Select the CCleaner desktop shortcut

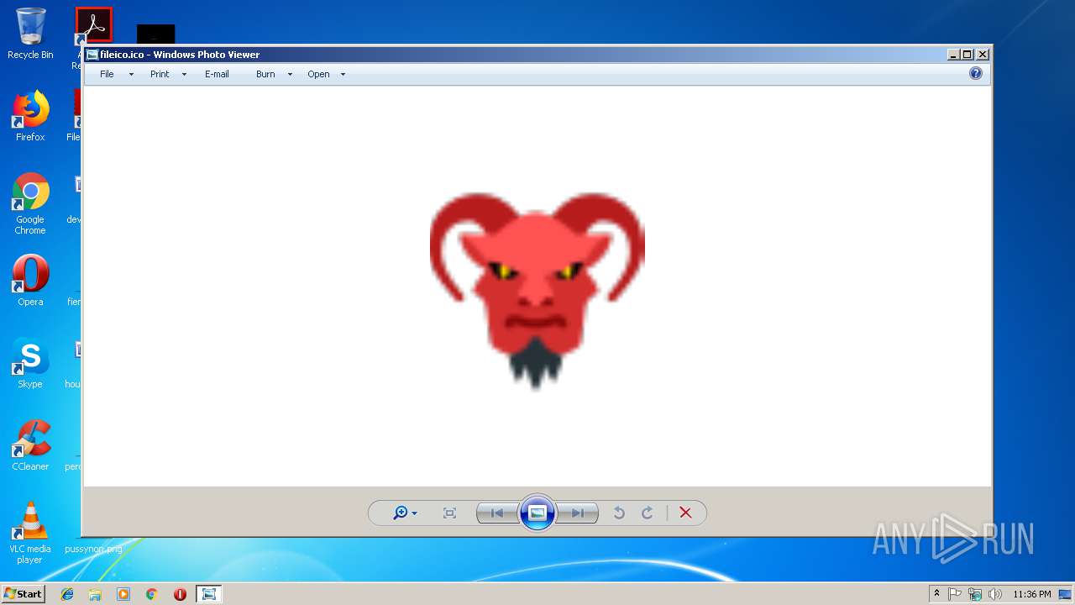pos(30,445)
